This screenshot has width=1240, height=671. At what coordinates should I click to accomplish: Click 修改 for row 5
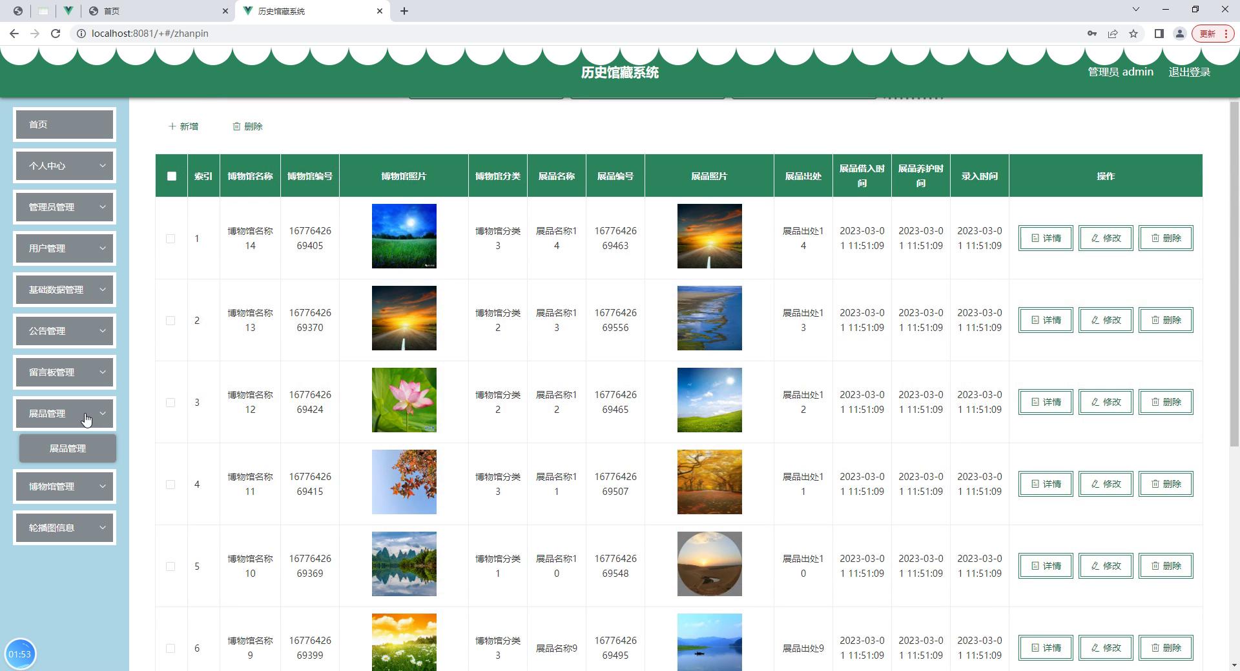1106,566
